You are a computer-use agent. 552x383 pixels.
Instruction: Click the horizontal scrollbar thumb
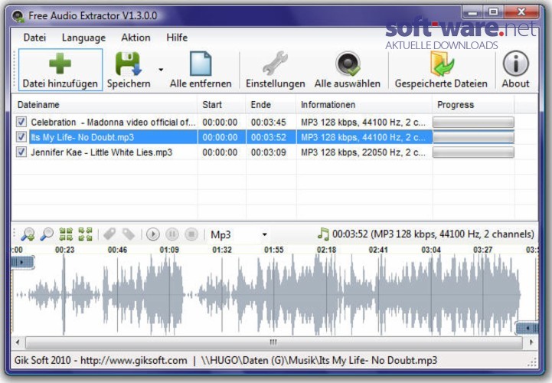(x=273, y=342)
